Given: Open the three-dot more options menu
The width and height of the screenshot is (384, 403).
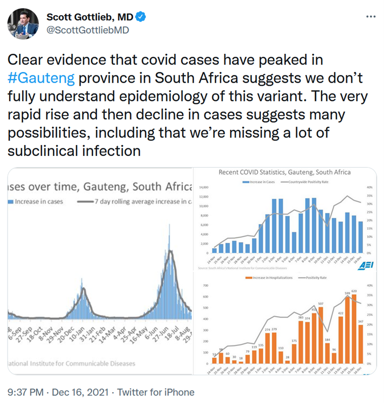Looking at the screenshot, I should pos(370,16).
